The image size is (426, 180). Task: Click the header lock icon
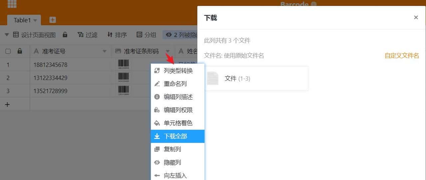(x=20, y=51)
